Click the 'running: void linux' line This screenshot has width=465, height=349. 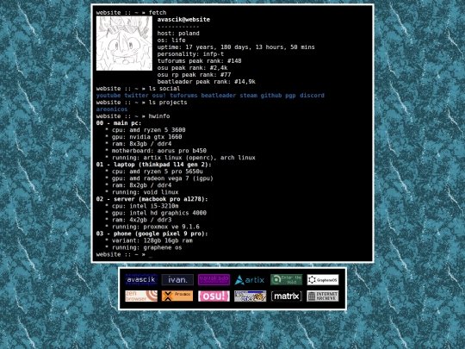click(142, 192)
